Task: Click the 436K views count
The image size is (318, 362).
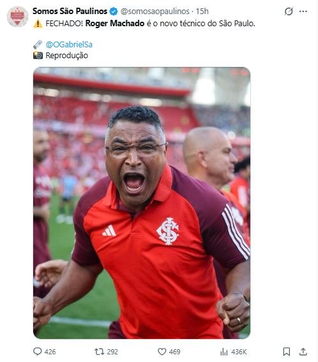Action: tap(239, 352)
